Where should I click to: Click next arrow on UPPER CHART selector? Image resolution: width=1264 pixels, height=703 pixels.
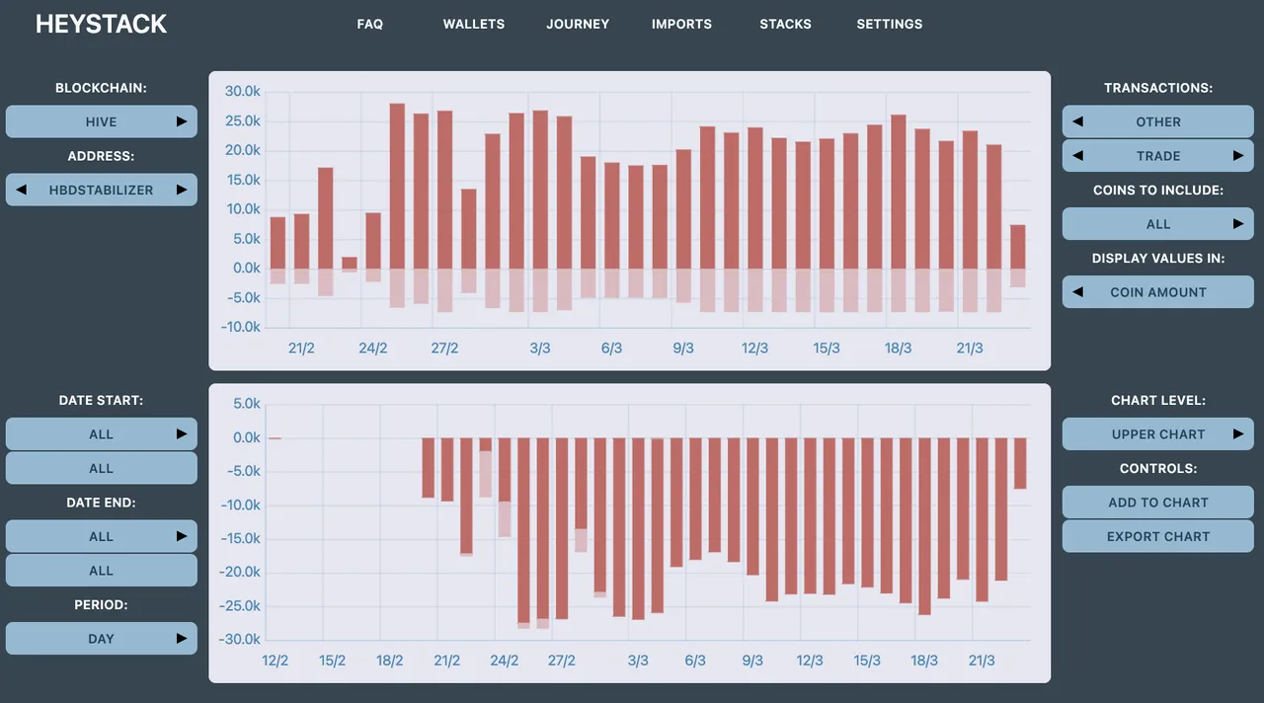[1238, 433]
